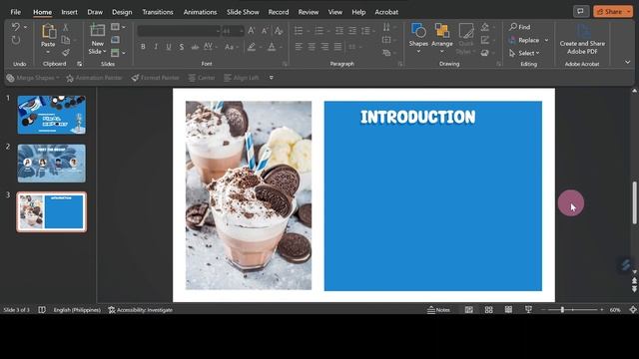Click Increase Indent icon
Viewport: 639px width, 359px height.
(x=352, y=31)
